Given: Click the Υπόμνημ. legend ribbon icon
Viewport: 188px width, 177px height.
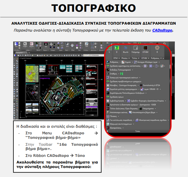Looking at the screenshot, I should 136,48.
